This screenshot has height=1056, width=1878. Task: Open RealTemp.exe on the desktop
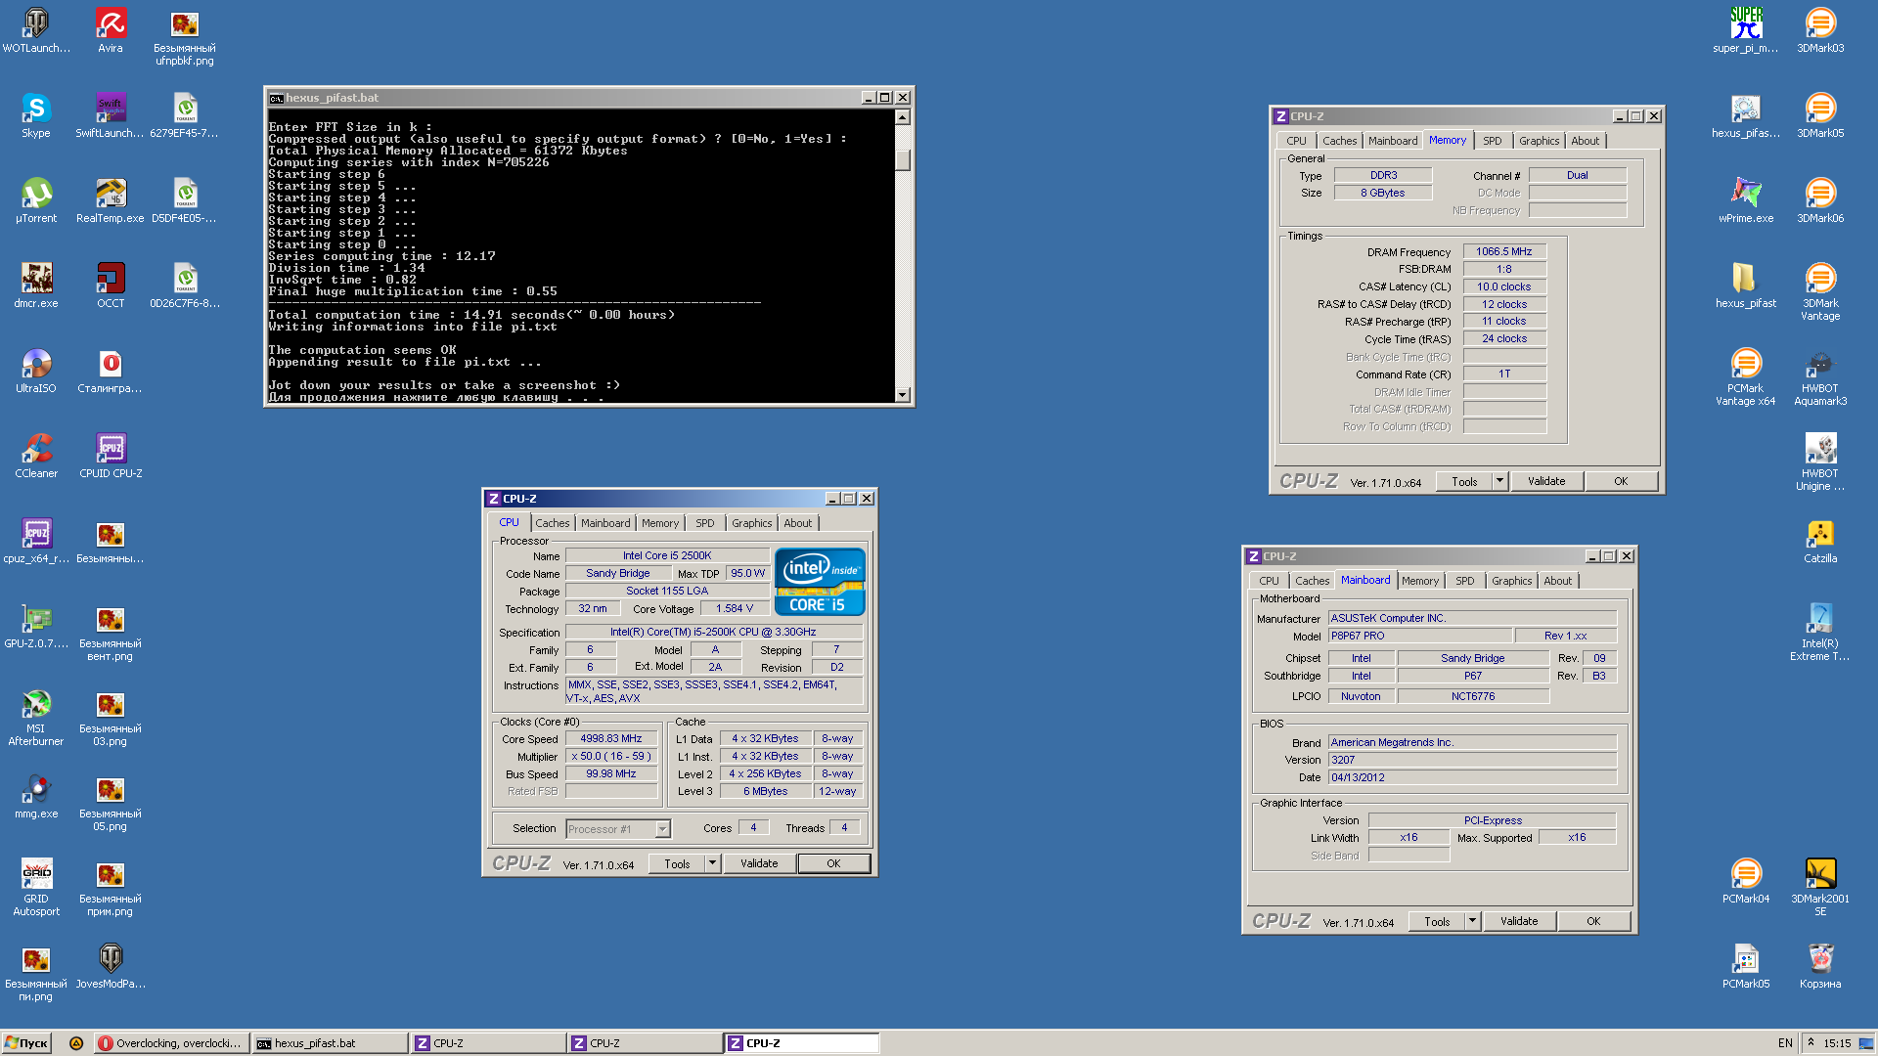[x=111, y=200]
